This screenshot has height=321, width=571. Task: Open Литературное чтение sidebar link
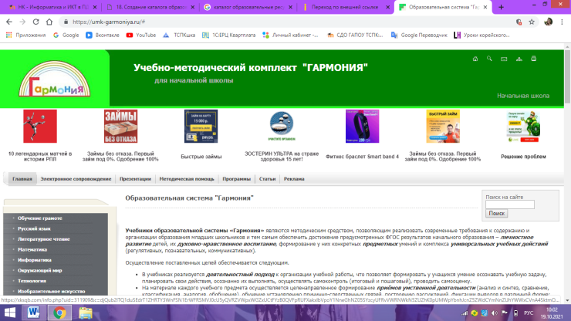click(x=44, y=239)
